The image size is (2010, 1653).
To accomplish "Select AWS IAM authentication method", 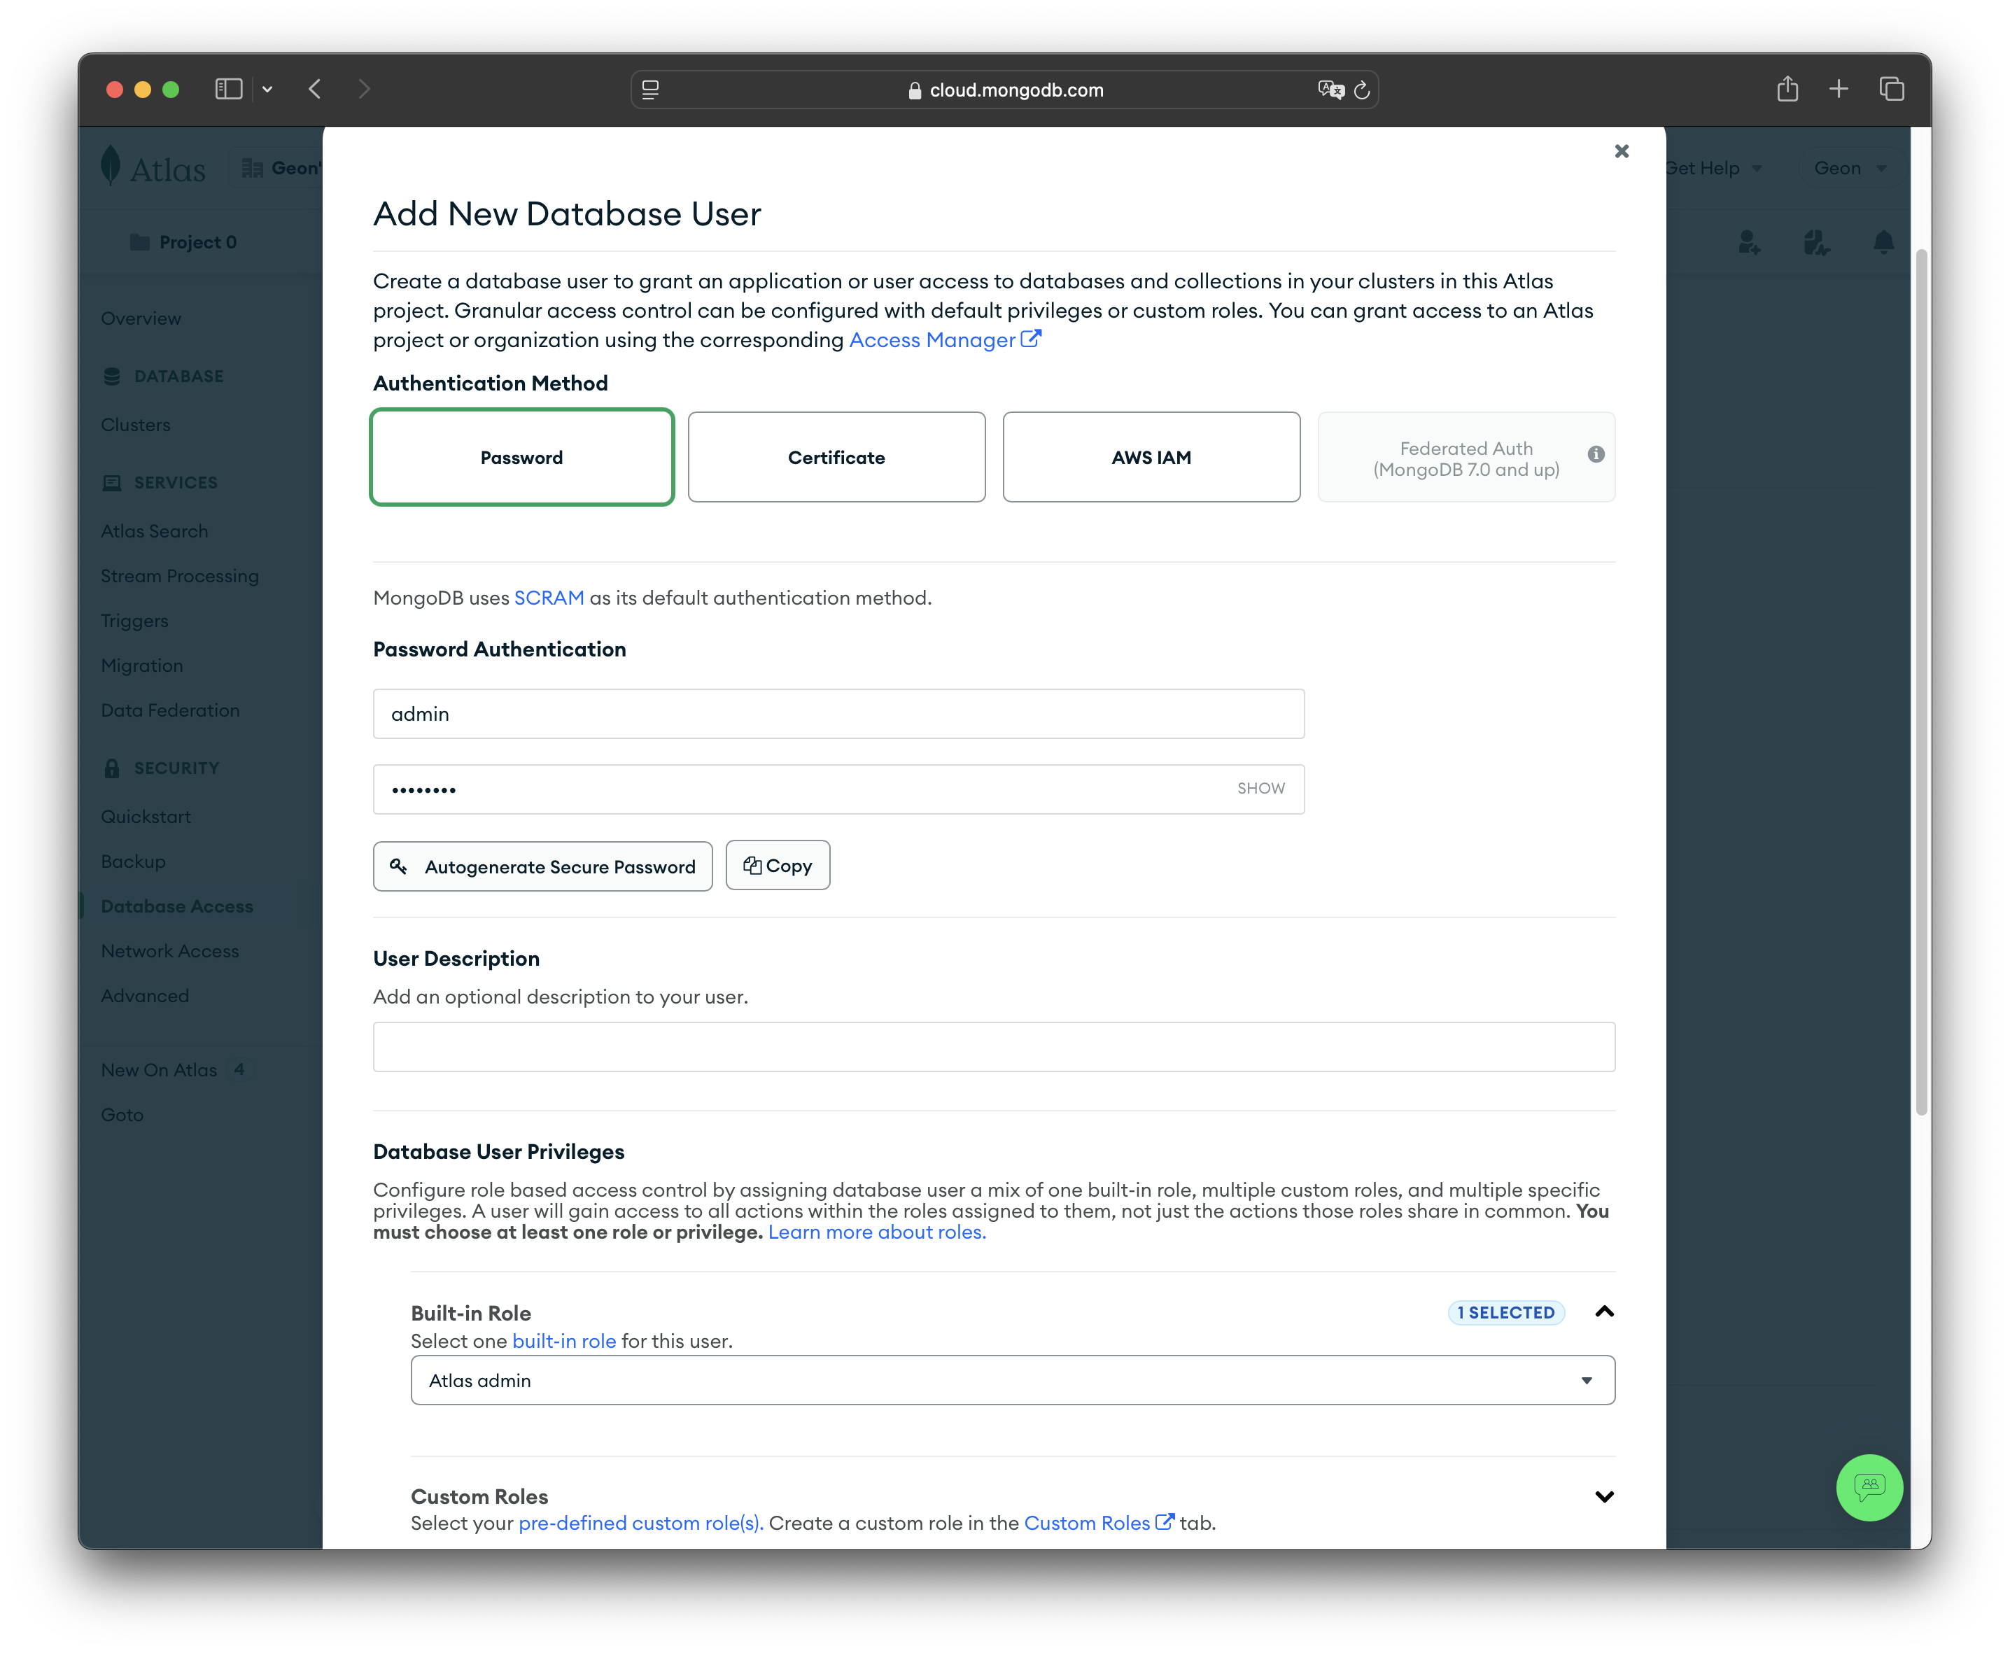I will [1150, 458].
